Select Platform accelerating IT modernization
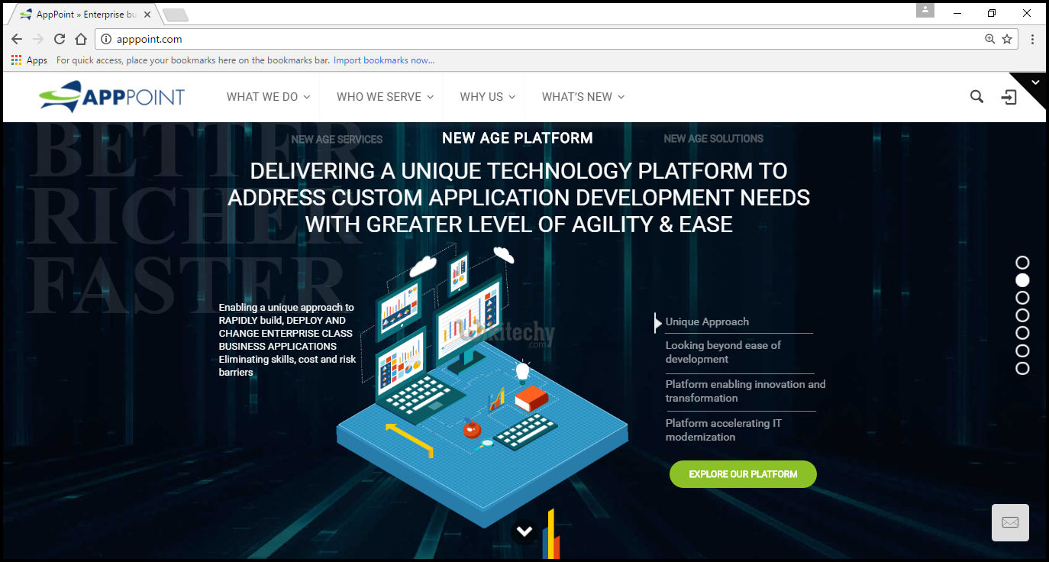 [723, 430]
